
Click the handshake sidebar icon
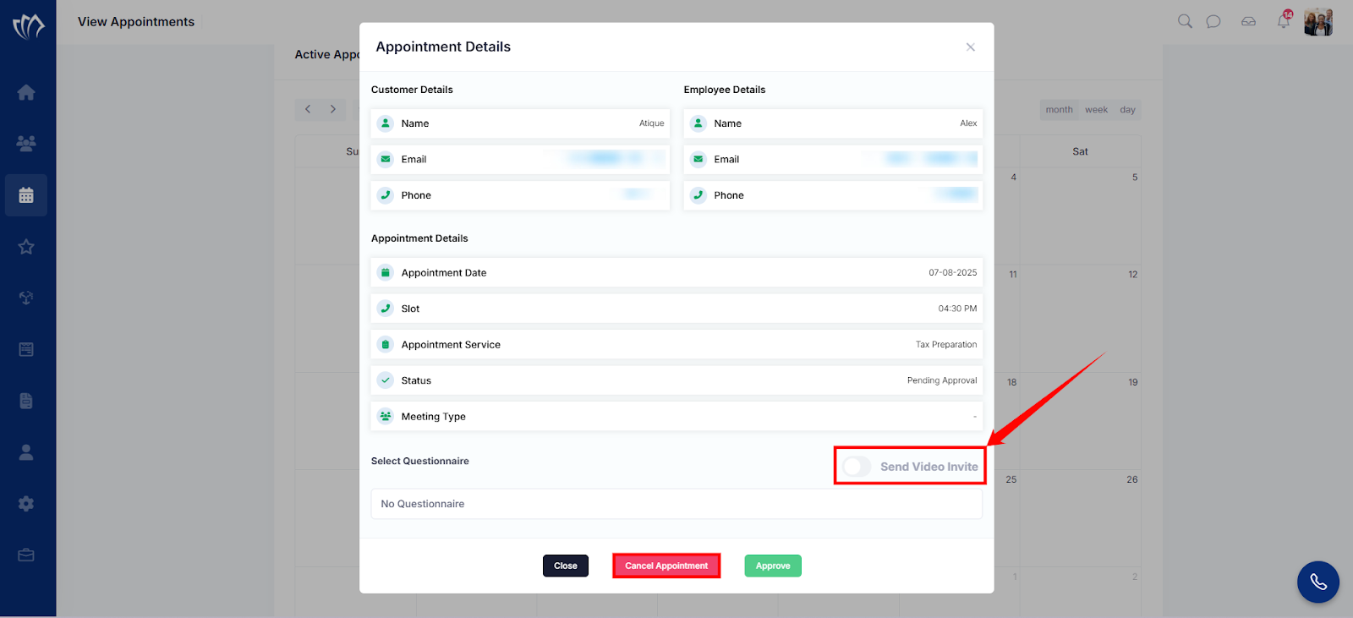[x=26, y=298]
